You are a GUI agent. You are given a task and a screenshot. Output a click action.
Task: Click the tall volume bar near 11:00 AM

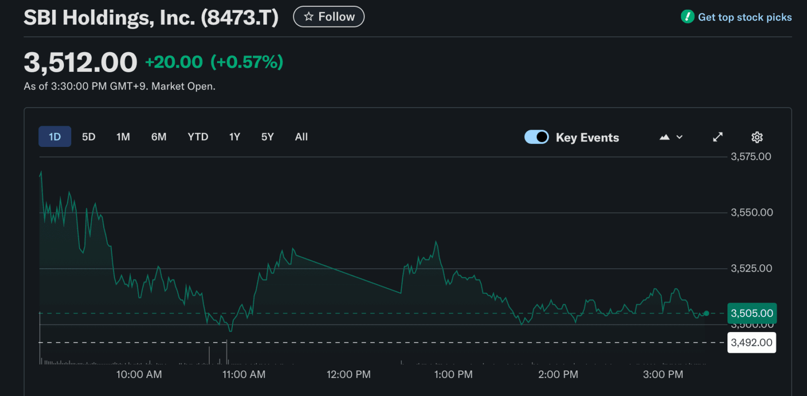[227, 352]
